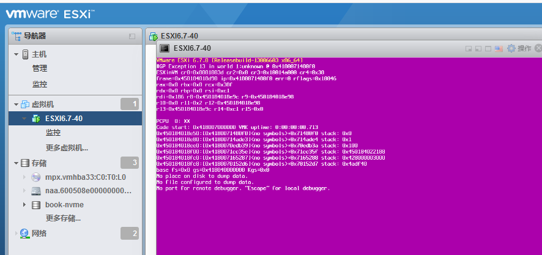Collapse the 主机 host tree section
The image size is (542, 255).
click(17, 54)
